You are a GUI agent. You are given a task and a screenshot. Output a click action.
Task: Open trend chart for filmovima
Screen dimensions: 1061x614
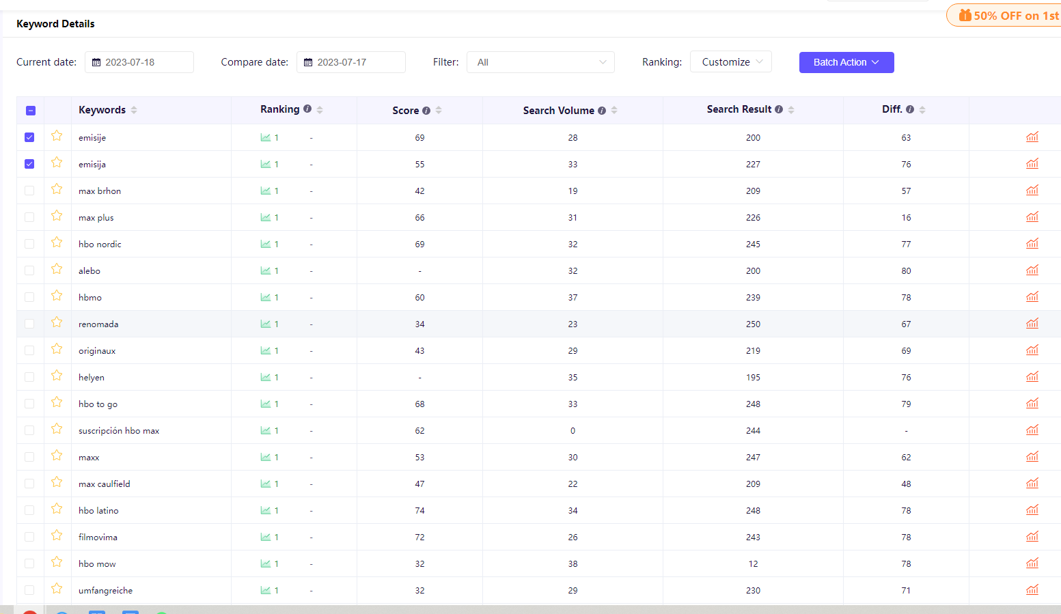click(1032, 536)
